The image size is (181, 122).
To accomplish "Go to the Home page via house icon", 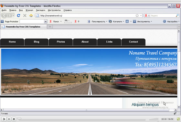I will point(31,15).
